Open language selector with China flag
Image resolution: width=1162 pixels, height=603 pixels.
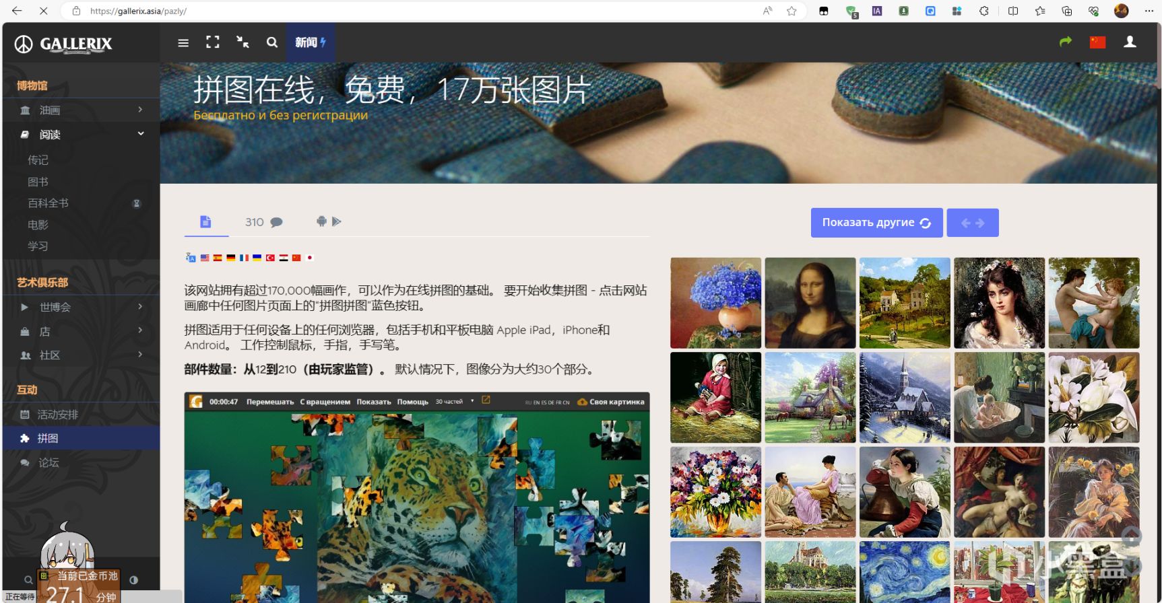pyautogui.click(x=1098, y=42)
